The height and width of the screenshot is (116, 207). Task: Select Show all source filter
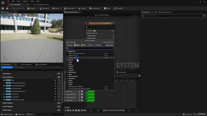pos(70,45)
